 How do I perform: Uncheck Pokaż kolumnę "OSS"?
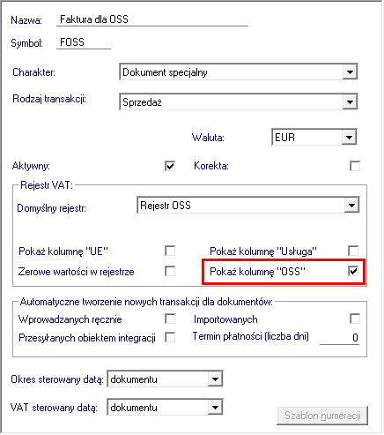tap(353, 271)
